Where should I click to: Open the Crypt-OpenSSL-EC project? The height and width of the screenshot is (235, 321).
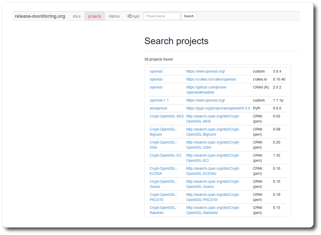click(166, 155)
